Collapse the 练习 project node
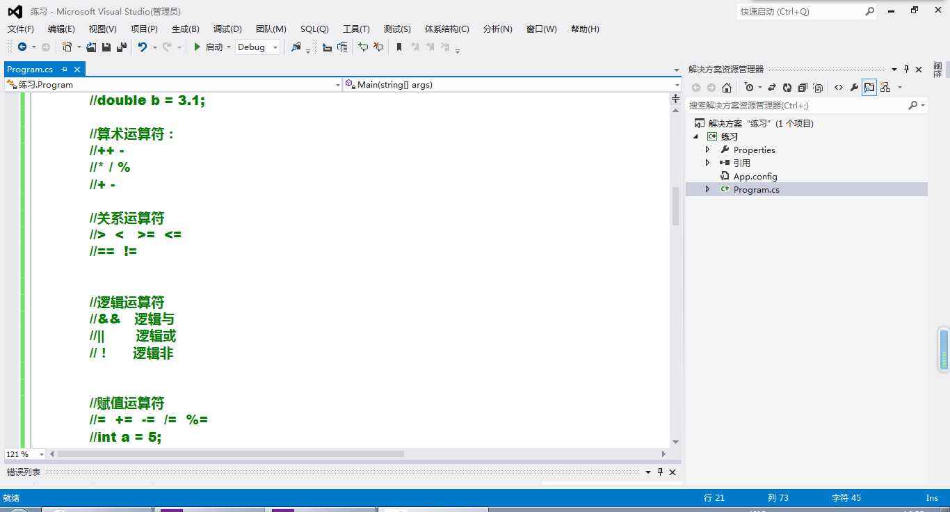The image size is (950, 512). [x=695, y=136]
